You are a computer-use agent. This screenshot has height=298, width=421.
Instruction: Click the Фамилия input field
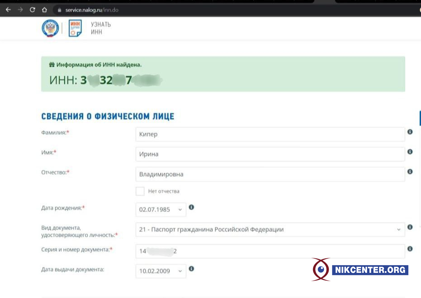tap(270, 134)
